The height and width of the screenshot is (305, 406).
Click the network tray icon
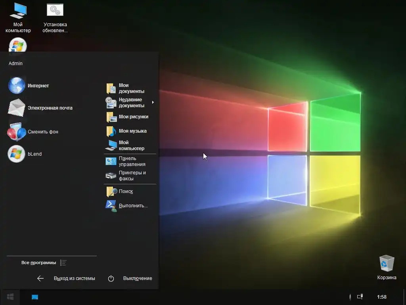coord(360,297)
